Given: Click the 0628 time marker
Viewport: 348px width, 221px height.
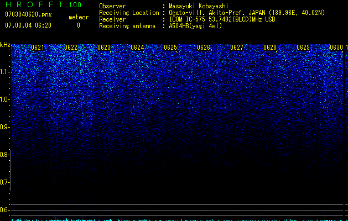Looking at the screenshot, I should [x=270, y=48].
